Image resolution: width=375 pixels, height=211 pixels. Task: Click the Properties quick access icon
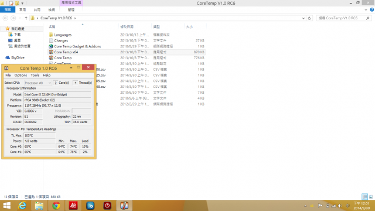(12, 3)
